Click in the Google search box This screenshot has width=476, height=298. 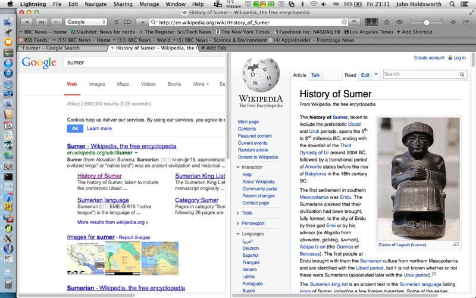click(x=145, y=63)
